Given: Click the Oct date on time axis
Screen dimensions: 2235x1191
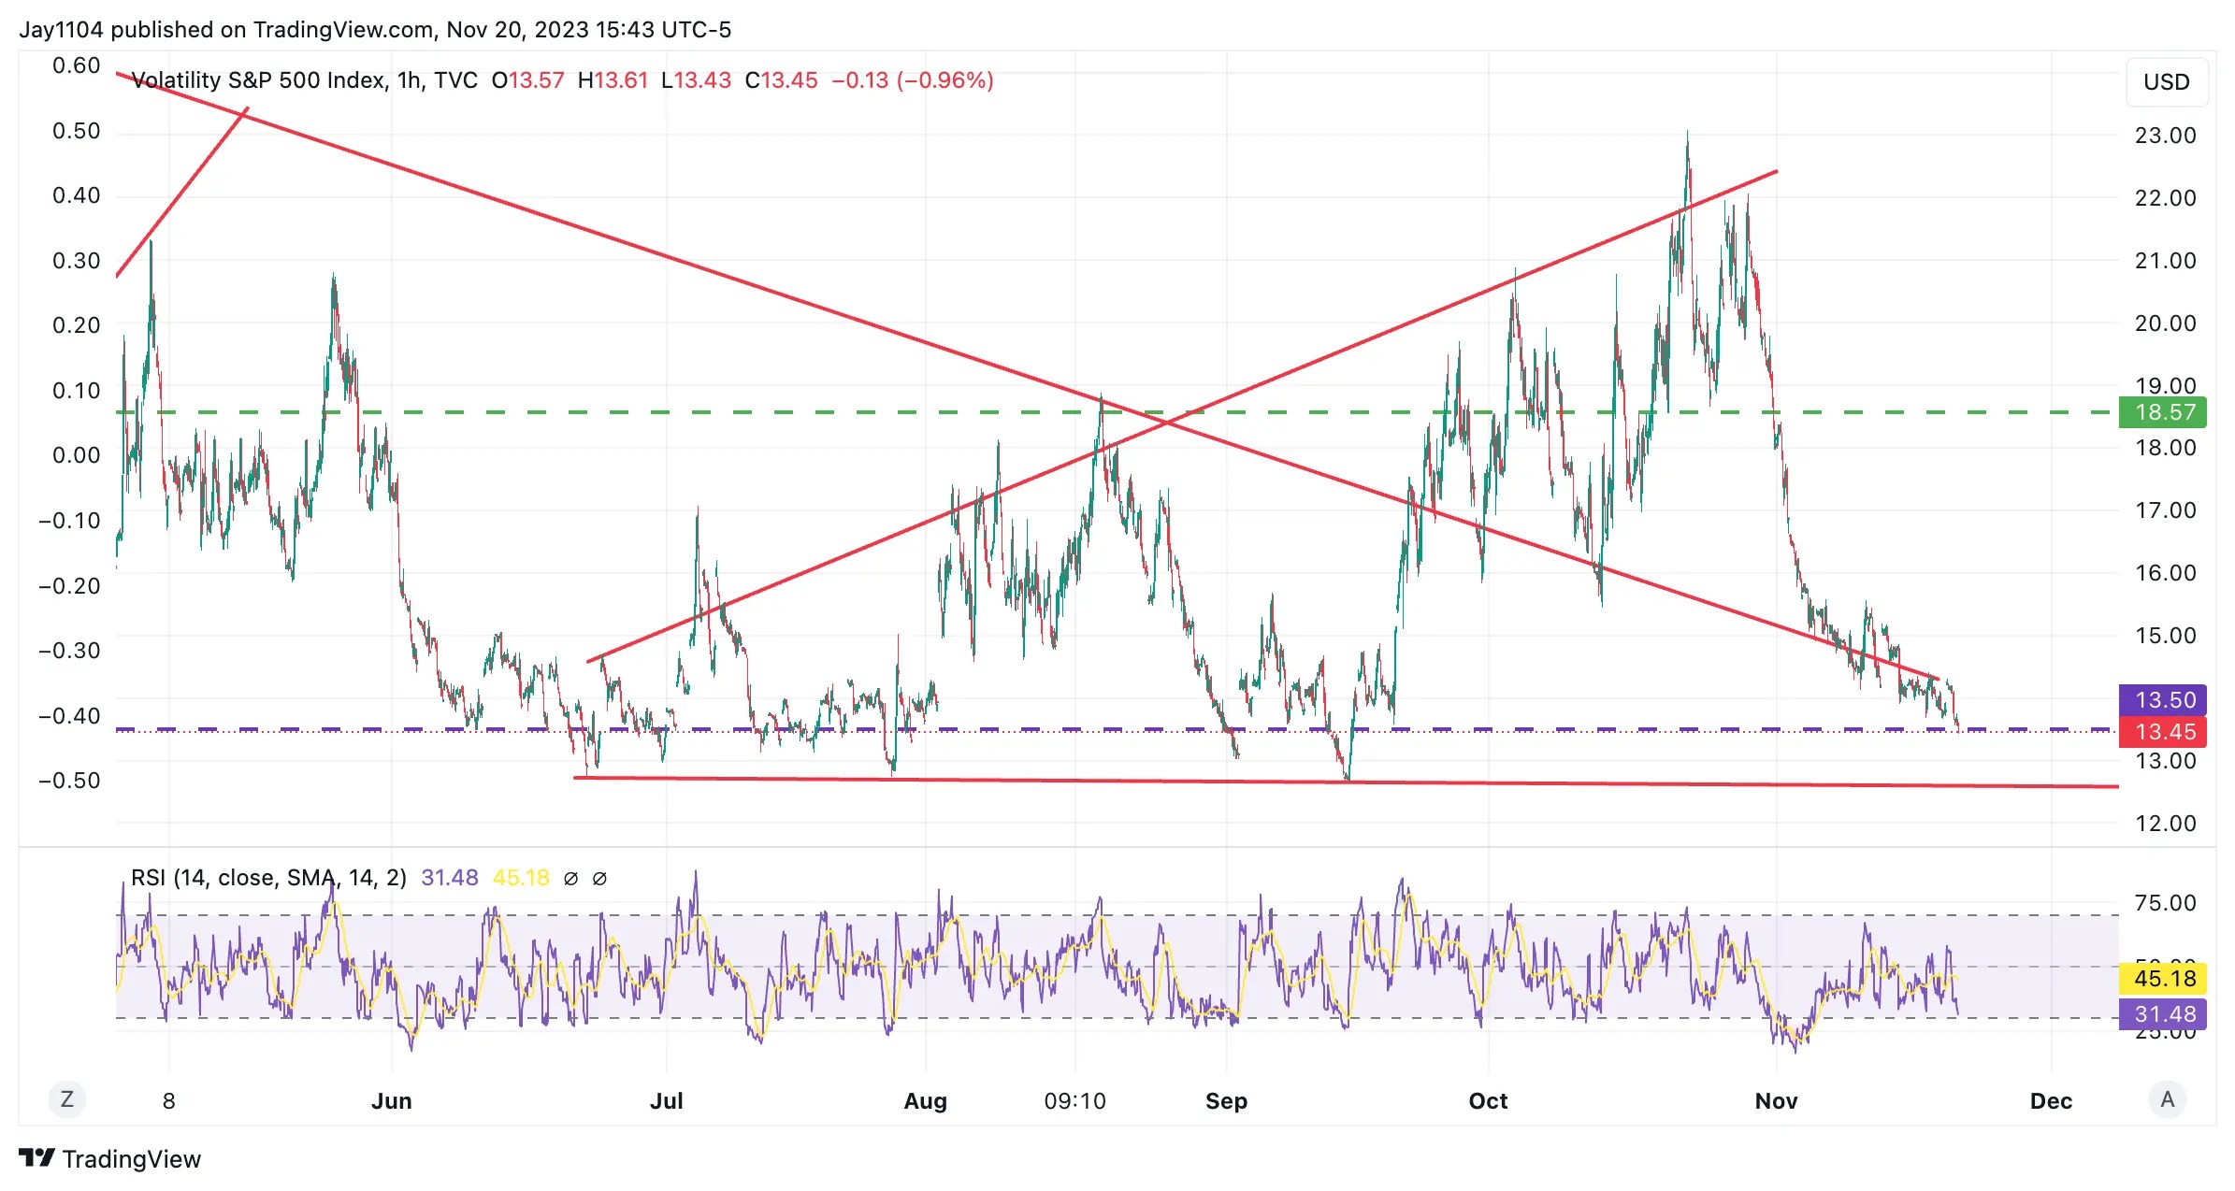Looking at the screenshot, I should point(1489,1101).
